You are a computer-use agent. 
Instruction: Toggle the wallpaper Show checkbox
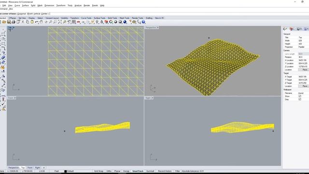pos(300,96)
